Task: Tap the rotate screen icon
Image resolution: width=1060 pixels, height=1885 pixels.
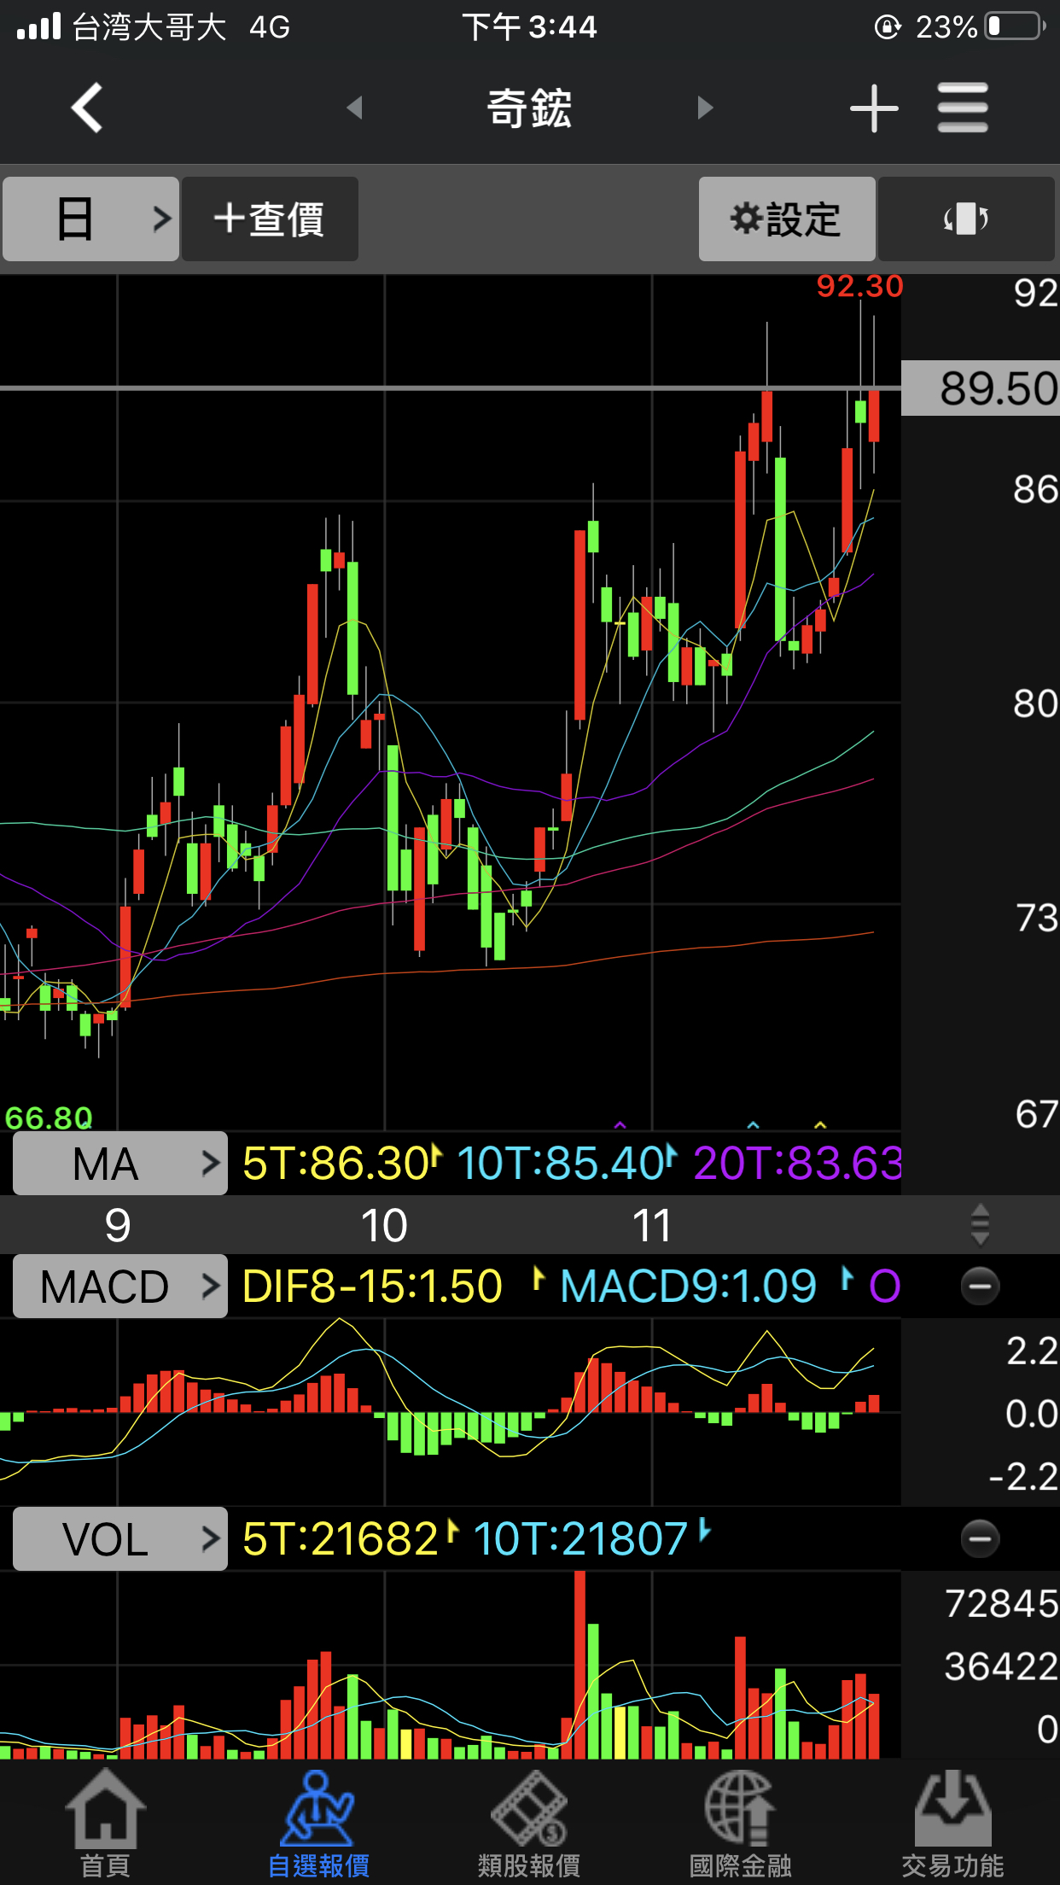Action: (965, 219)
